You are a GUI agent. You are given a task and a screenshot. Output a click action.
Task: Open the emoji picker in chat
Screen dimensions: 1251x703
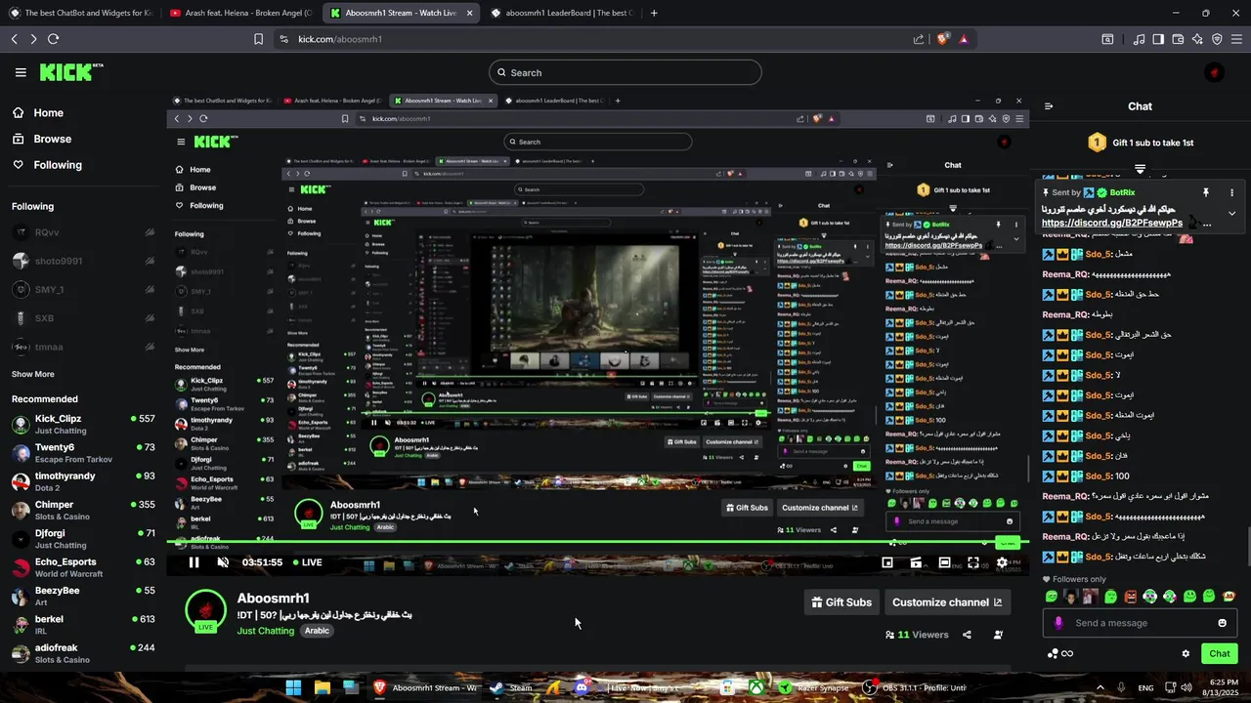(x=1222, y=623)
